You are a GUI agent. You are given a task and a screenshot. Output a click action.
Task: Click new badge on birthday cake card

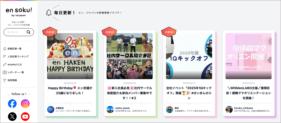click(x=50, y=32)
